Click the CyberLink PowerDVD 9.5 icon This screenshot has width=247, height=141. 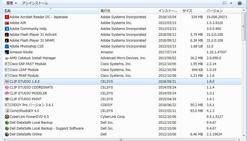[7, 117]
